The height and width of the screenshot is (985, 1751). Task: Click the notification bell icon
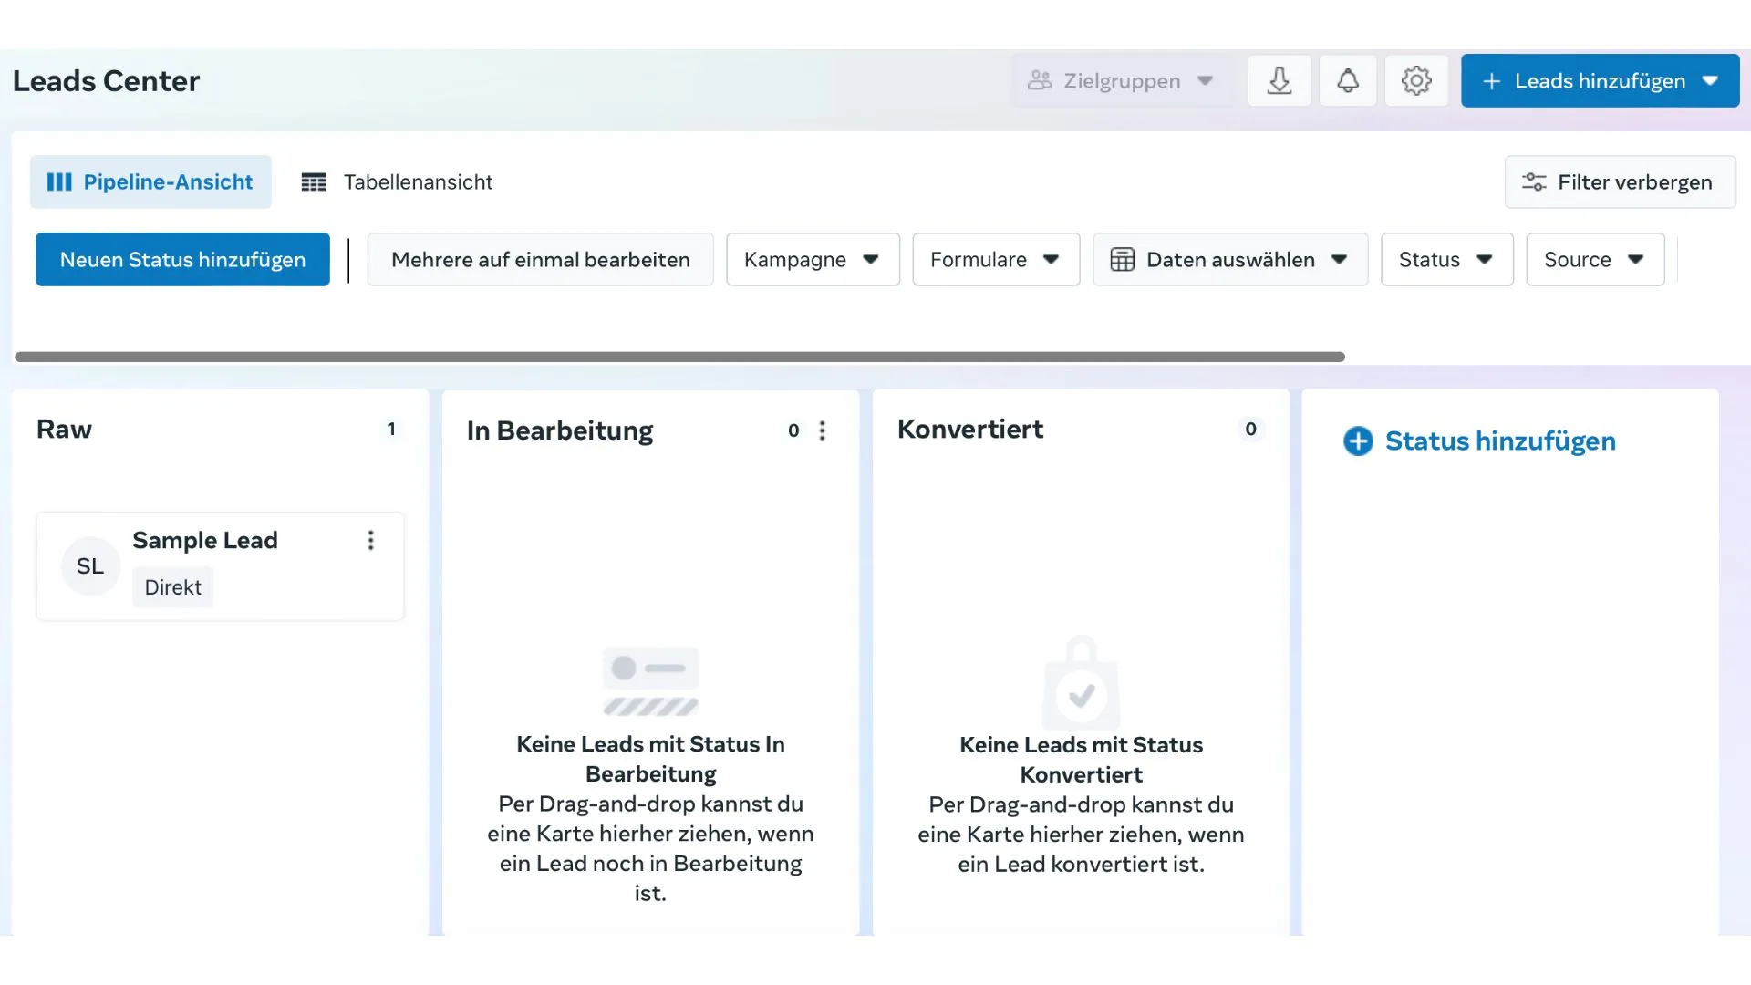[x=1348, y=80]
